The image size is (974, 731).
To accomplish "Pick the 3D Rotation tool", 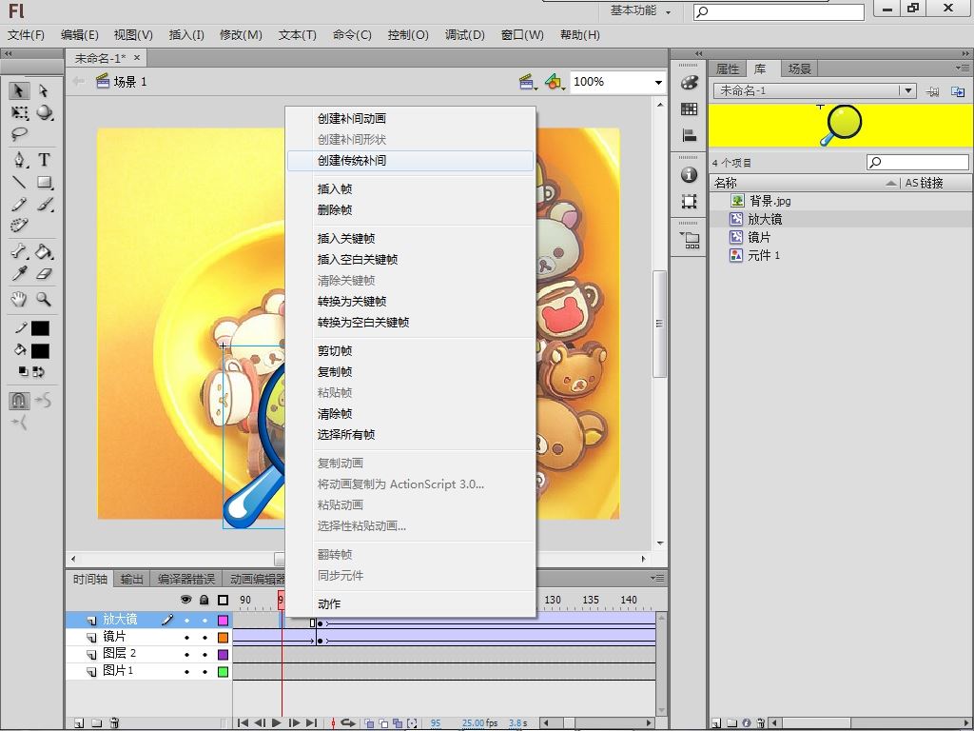I will point(44,112).
